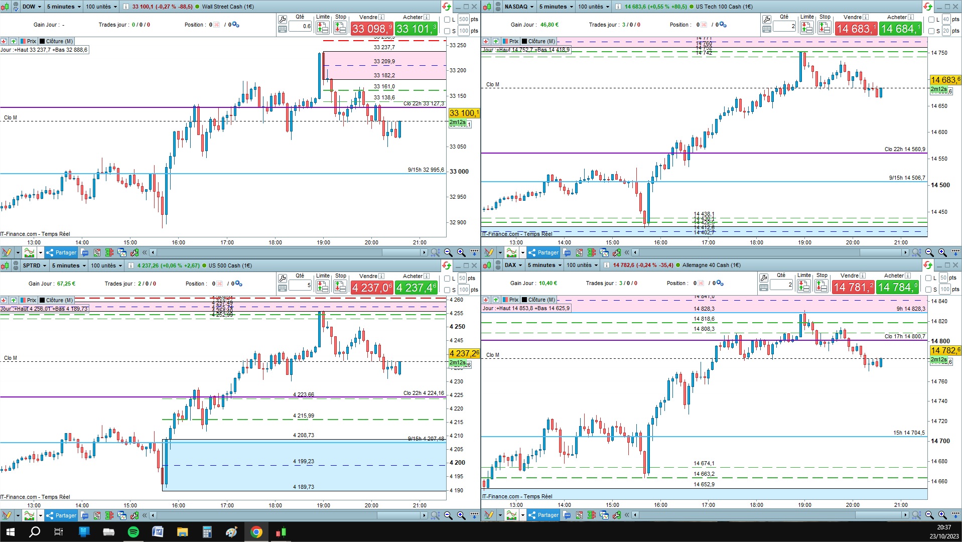Zoom out on the DAX chart
Image resolution: width=962 pixels, height=542 pixels.
929,515
